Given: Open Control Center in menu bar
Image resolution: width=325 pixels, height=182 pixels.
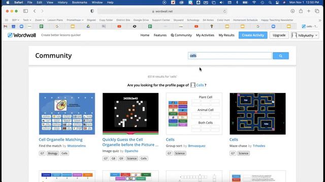Looking at the screenshot, I should (277, 3).
